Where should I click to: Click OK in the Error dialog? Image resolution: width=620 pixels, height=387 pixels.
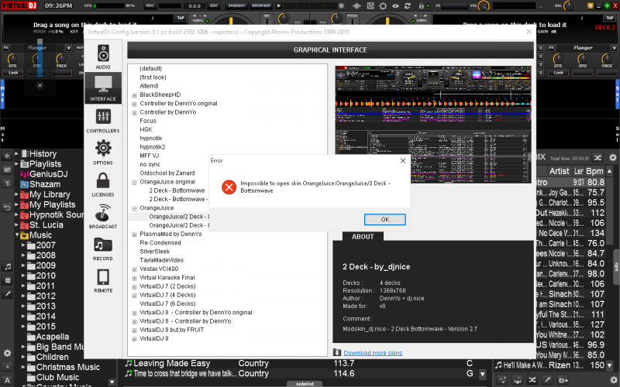click(384, 220)
